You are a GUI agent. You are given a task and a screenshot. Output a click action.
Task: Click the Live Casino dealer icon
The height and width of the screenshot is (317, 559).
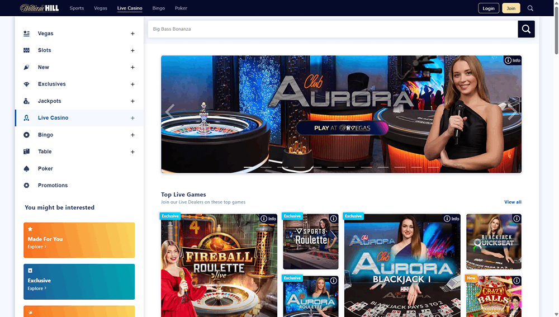pos(26,118)
